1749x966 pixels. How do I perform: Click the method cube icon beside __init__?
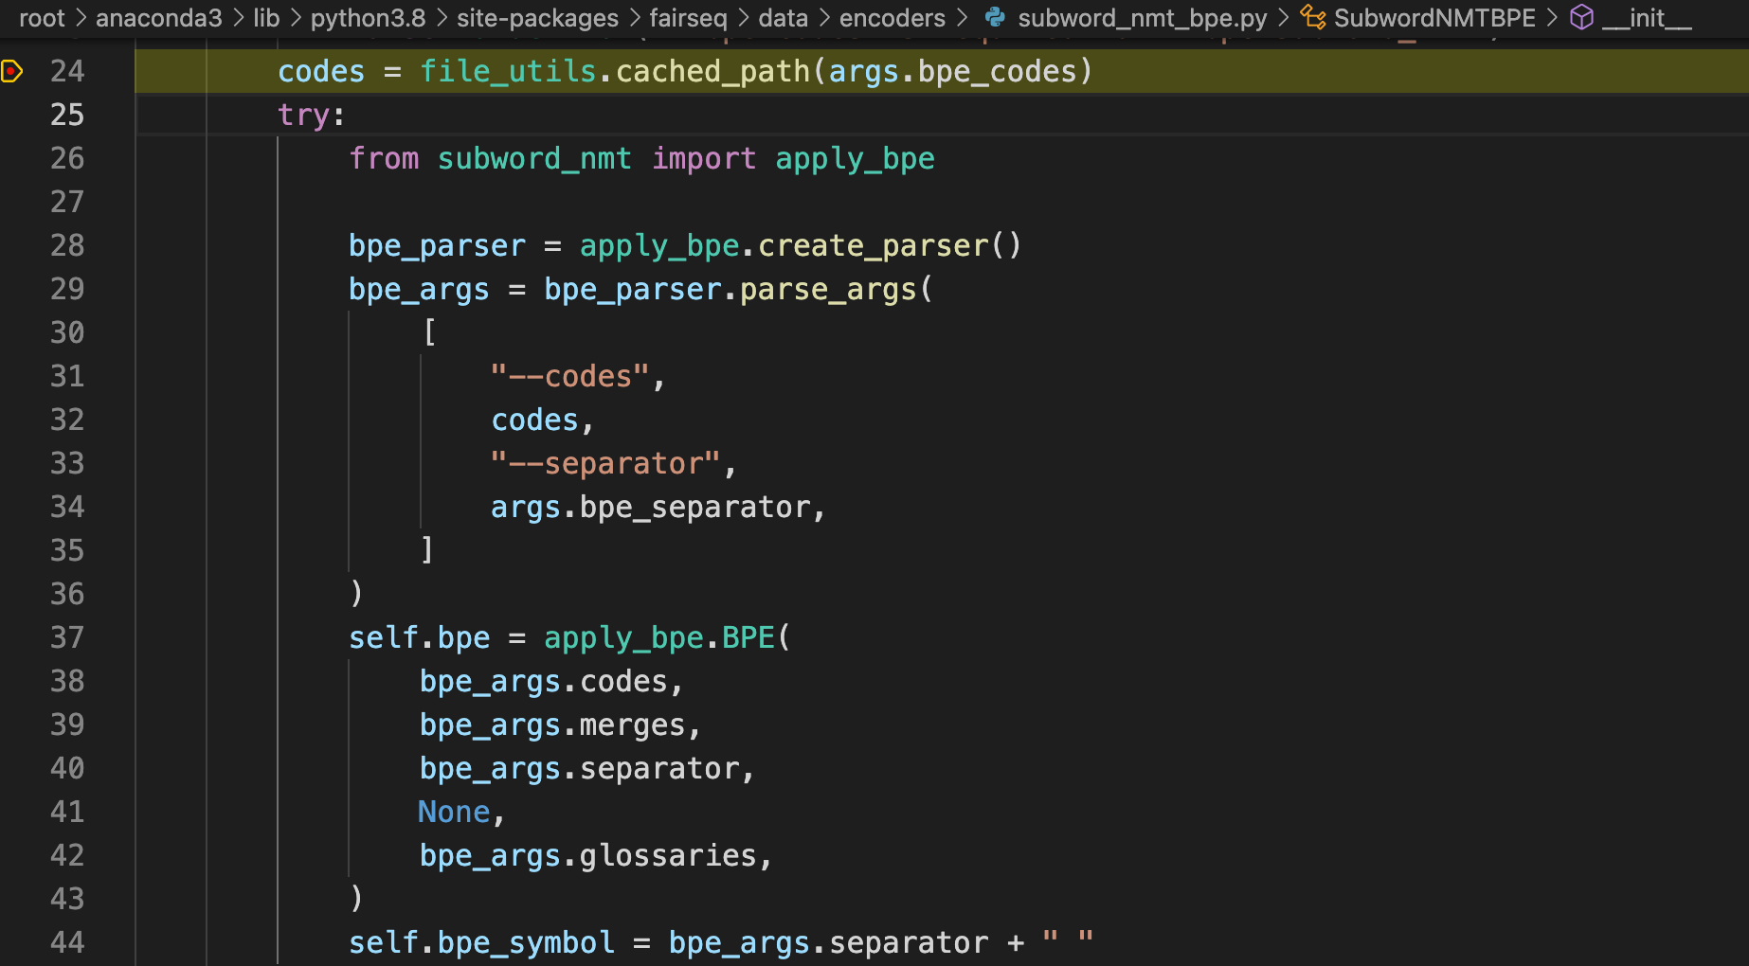(1581, 17)
